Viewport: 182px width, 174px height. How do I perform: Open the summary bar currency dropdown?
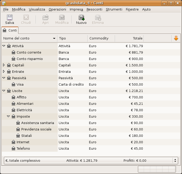pyautogui.click(x=175, y=160)
